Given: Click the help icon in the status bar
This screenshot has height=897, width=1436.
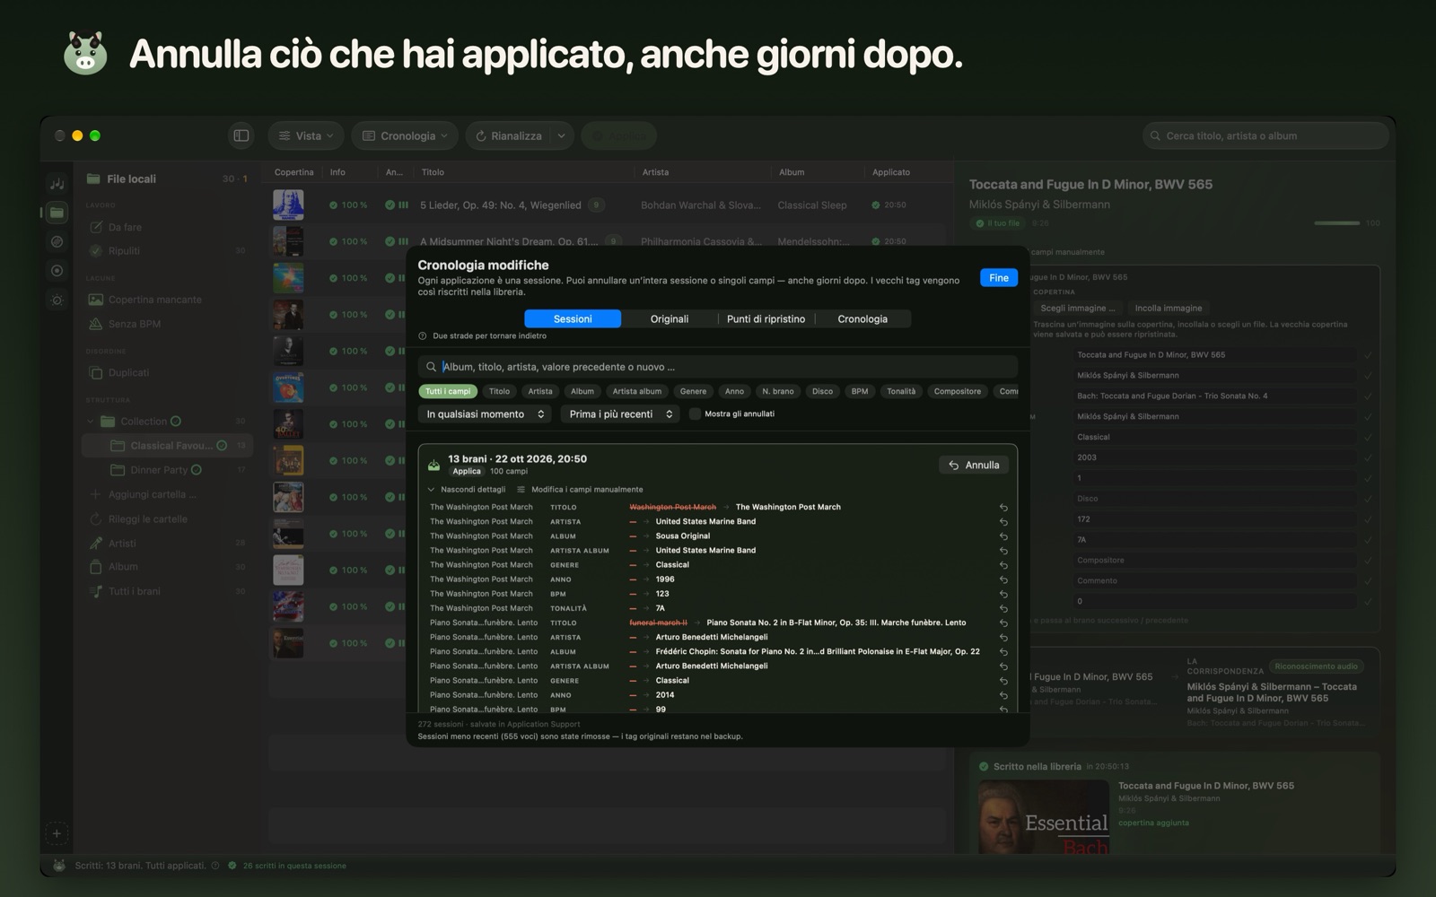Looking at the screenshot, I should tap(215, 866).
